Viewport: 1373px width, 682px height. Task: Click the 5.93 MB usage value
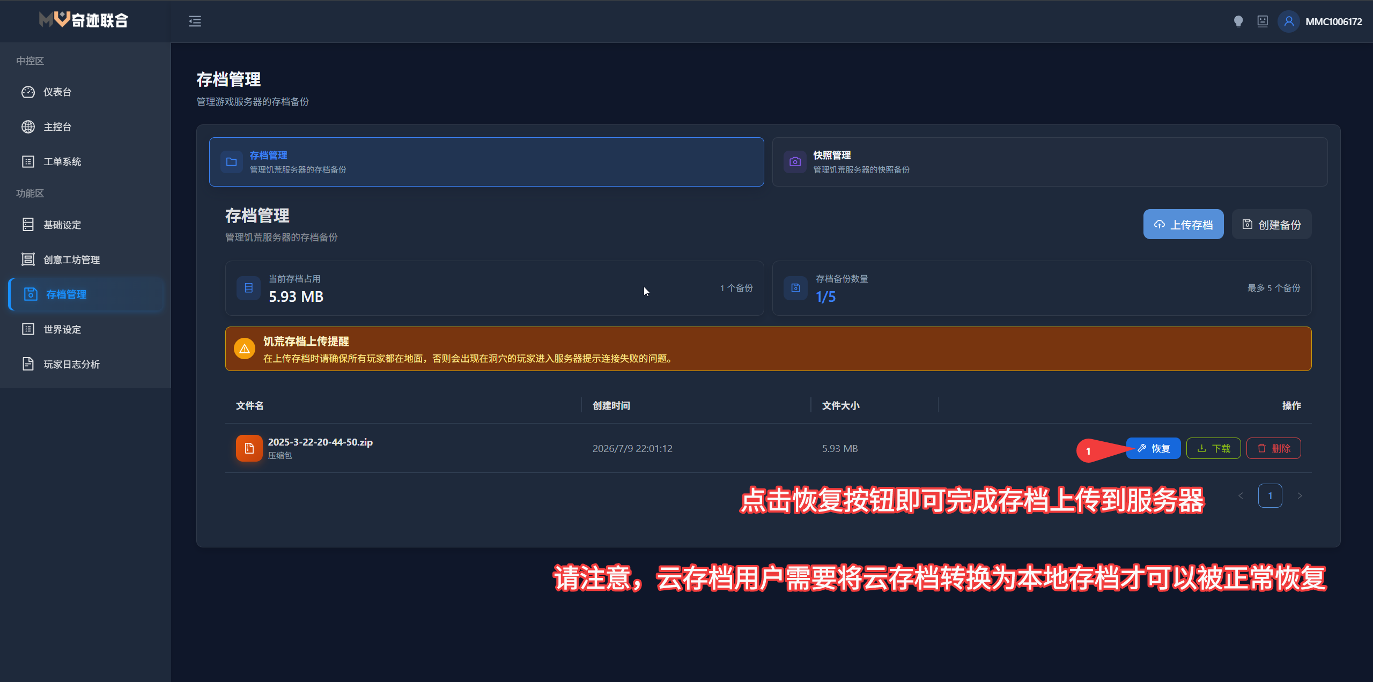pos(296,297)
